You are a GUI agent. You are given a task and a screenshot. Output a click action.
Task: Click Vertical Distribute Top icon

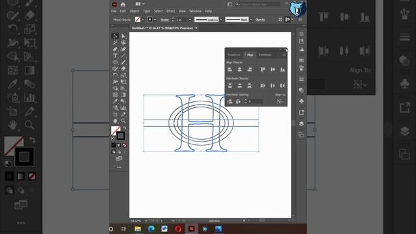tap(230, 85)
